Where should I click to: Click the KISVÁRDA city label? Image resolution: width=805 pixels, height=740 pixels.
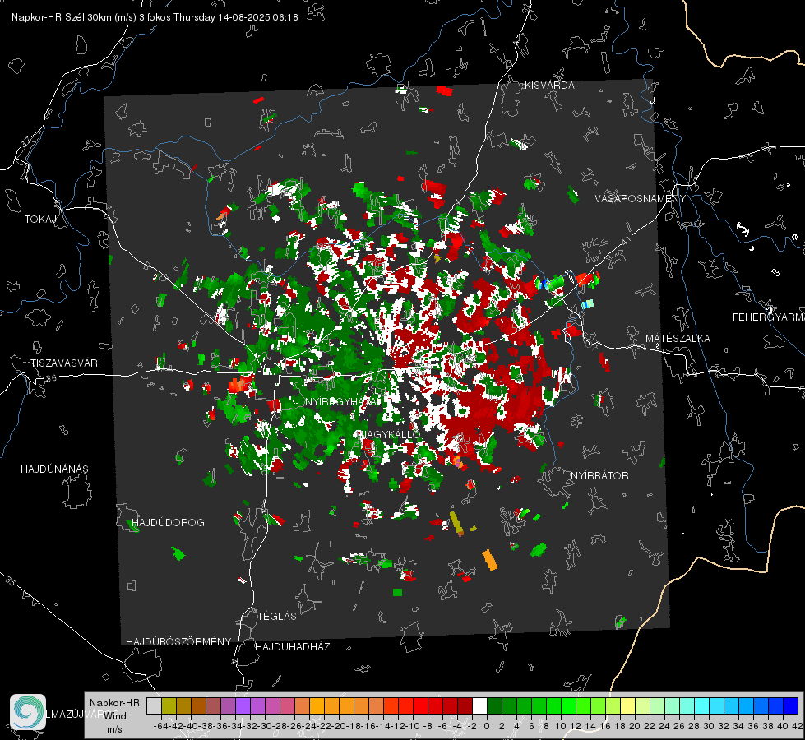coord(548,86)
